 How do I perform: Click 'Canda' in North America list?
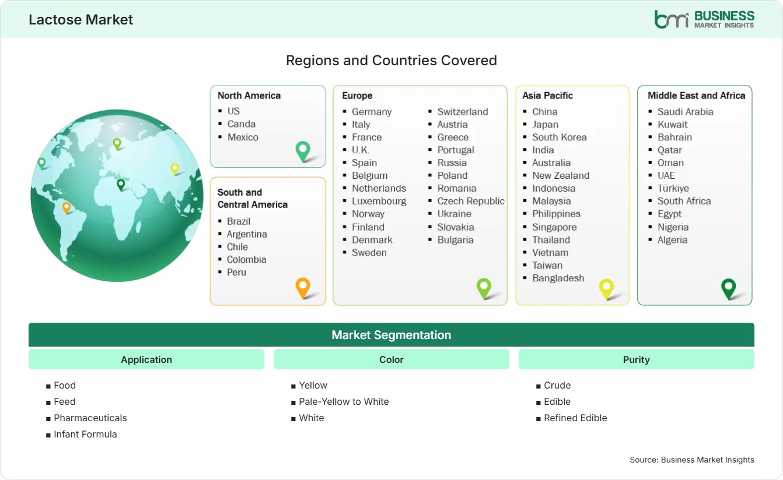click(x=242, y=123)
